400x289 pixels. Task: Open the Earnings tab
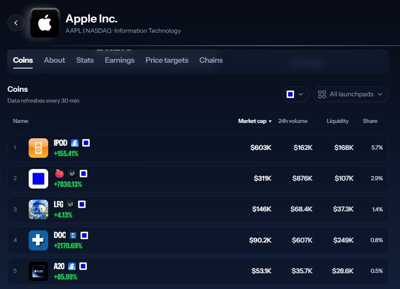click(120, 60)
